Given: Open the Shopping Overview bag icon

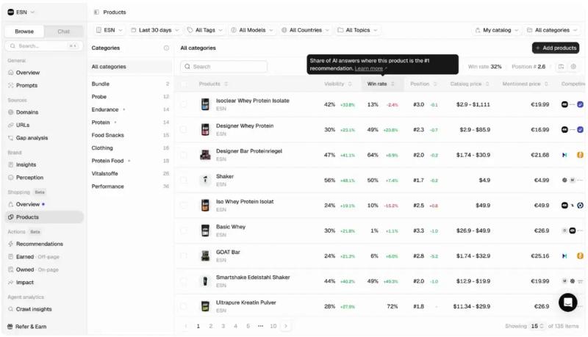Looking at the screenshot, I should [10, 204].
